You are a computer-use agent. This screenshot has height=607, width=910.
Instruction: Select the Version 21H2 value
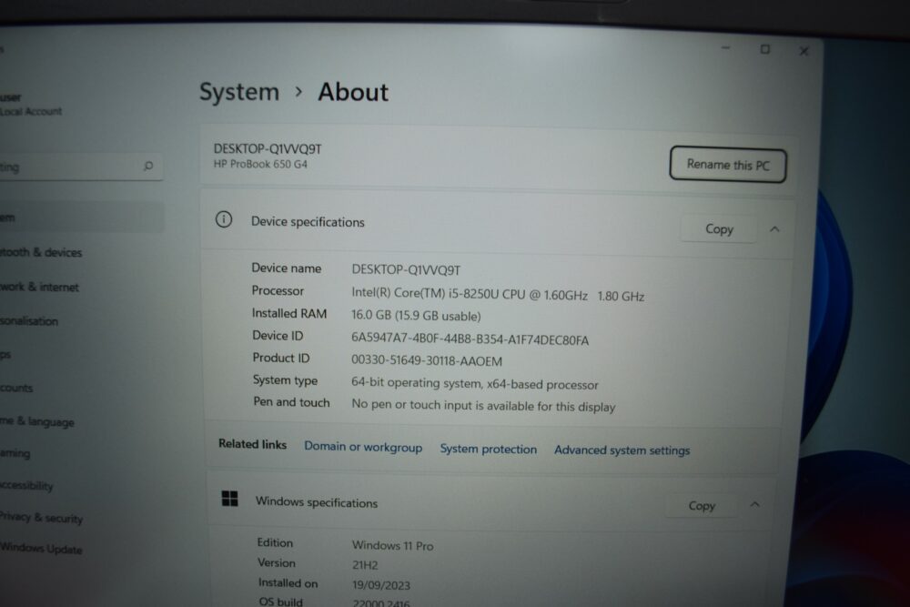(x=365, y=564)
